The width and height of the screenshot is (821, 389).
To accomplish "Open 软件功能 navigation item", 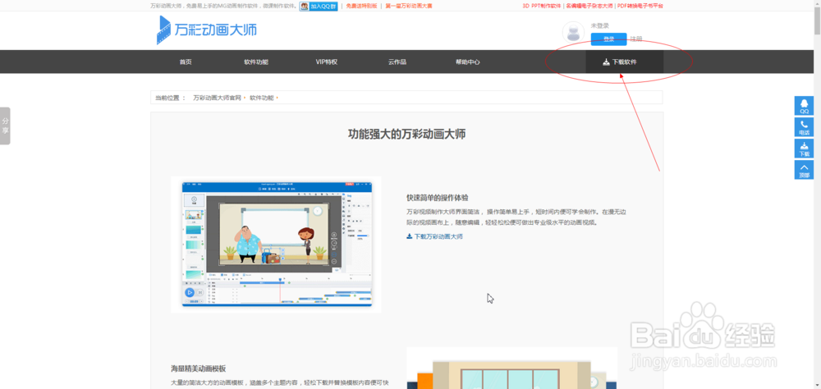I will click(256, 62).
